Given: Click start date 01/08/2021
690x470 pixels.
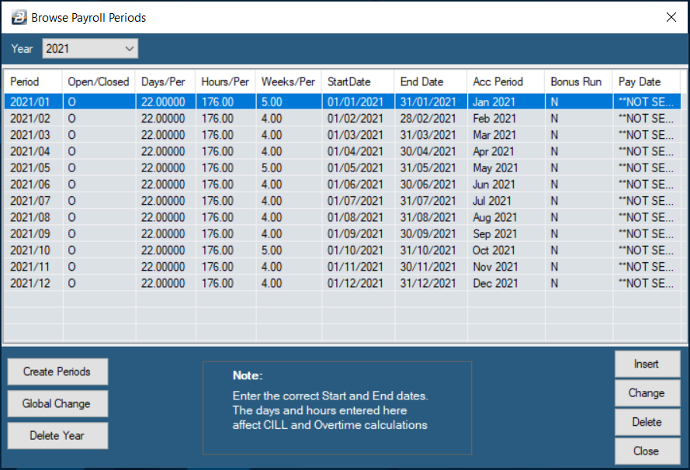Looking at the screenshot, I should coord(355,217).
